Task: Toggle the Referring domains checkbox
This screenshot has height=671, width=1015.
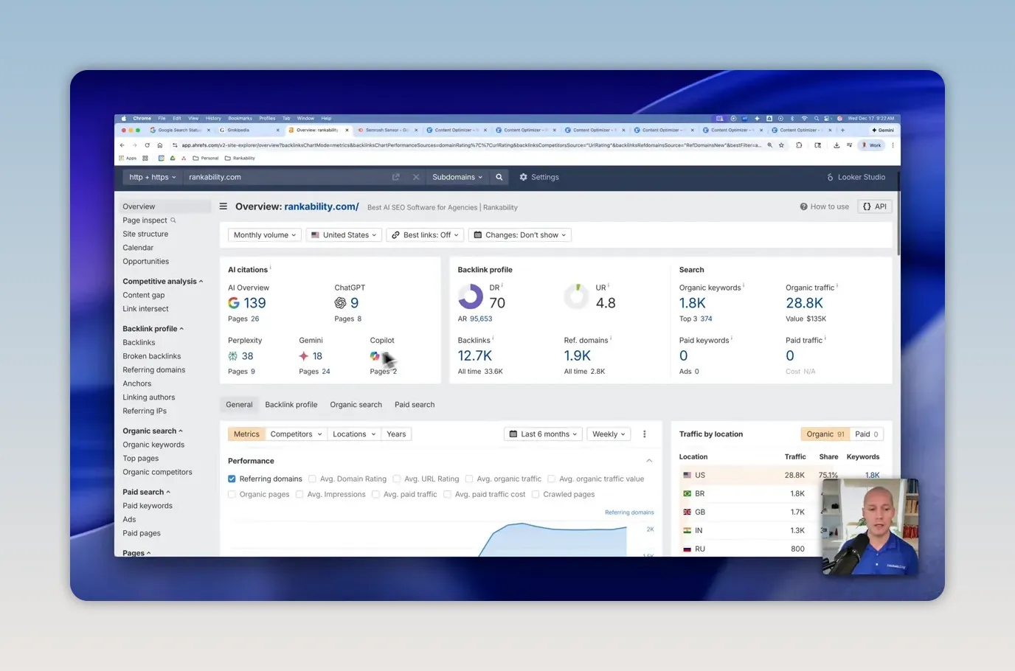Action: point(232,479)
